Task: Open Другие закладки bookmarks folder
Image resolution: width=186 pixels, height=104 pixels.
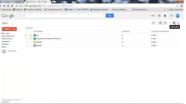Action: [x=175, y=10]
